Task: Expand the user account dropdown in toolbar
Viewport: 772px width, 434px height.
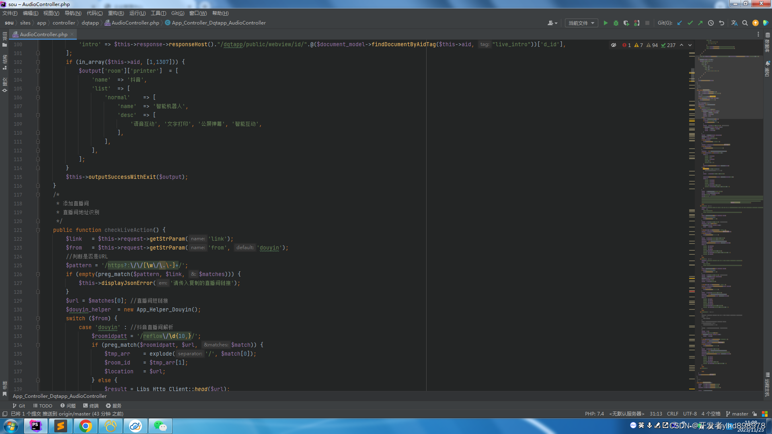Action: click(552, 23)
